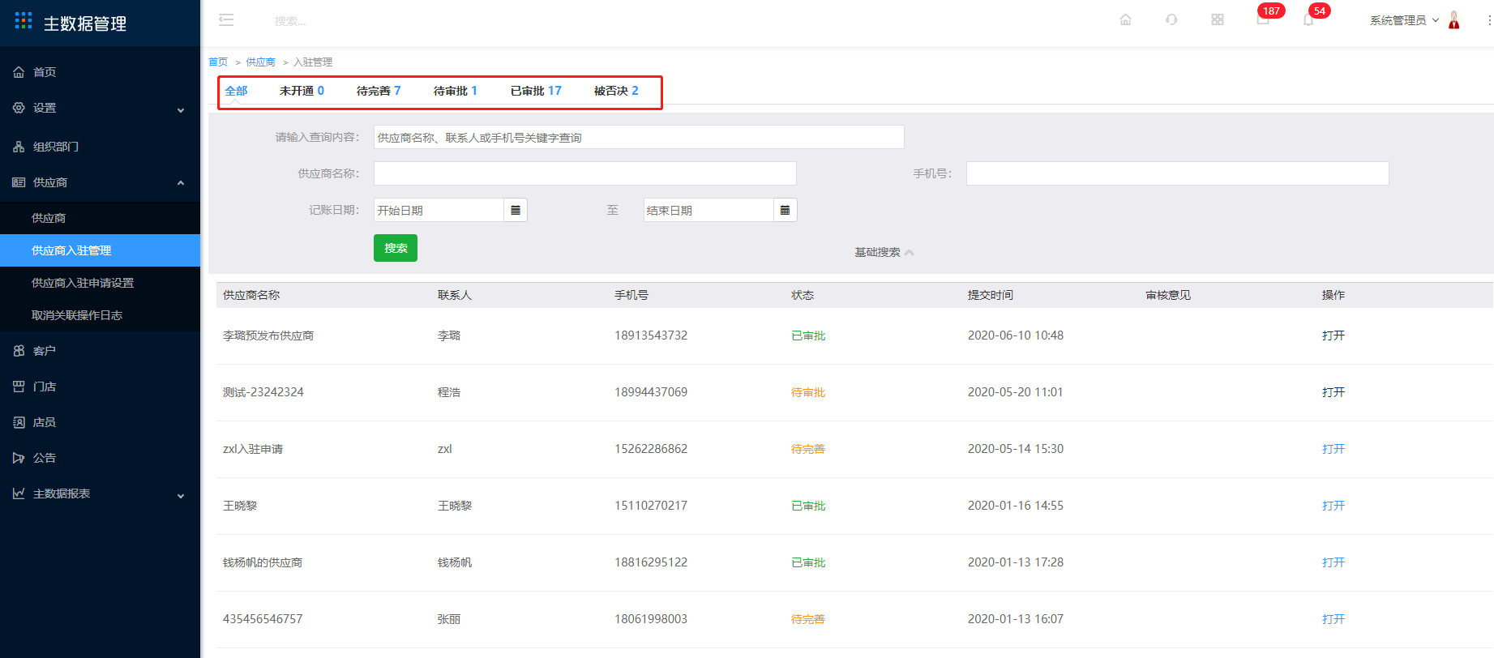The width and height of the screenshot is (1494, 658).
Task: Open the notification bell with 54 badge
Action: click(x=1308, y=20)
